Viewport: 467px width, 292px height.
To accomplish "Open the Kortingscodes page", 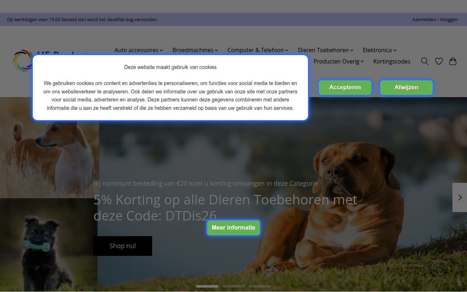I will (x=392, y=61).
